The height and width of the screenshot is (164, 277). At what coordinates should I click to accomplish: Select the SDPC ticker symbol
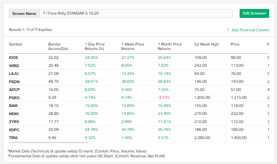[x=14, y=129]
